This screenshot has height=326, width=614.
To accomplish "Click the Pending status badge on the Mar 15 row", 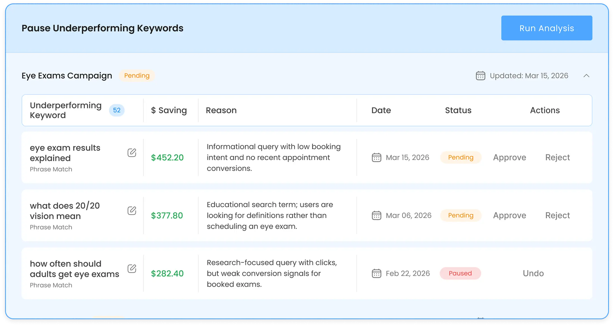I will (x=460, y=157).
